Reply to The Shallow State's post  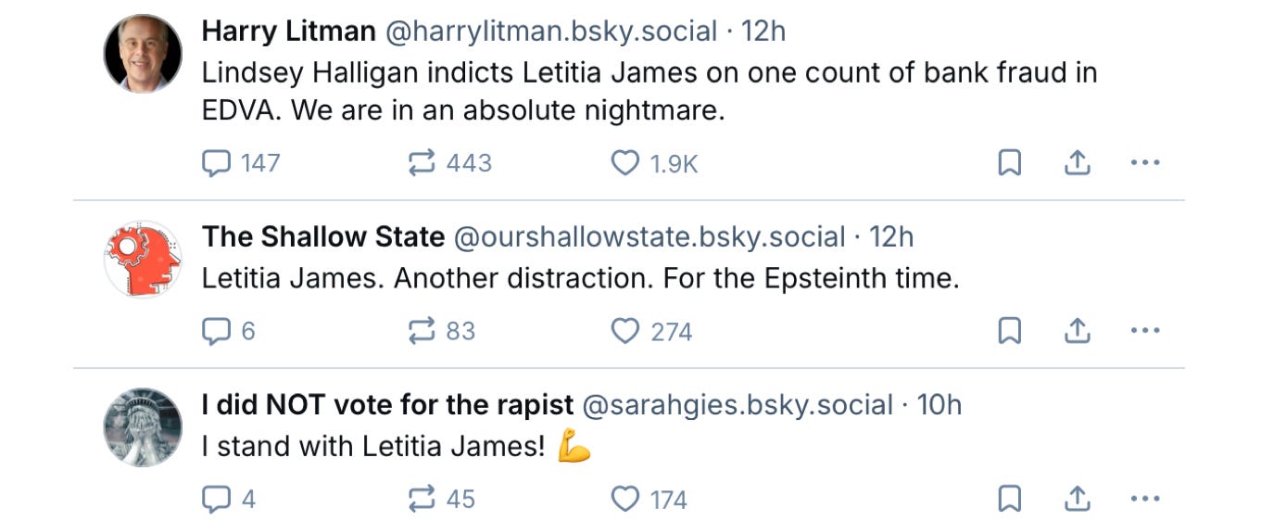(x=217, y=332)
